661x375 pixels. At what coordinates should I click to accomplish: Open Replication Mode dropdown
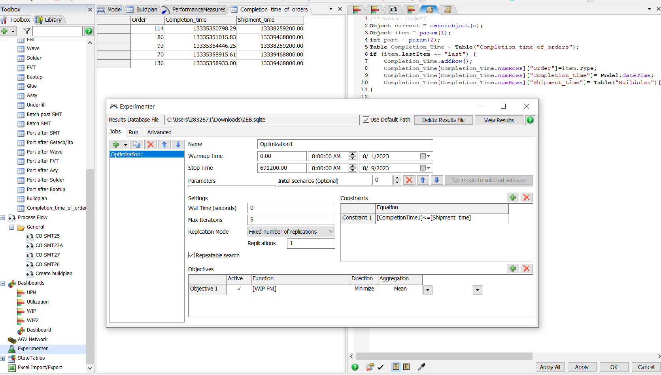291,232
